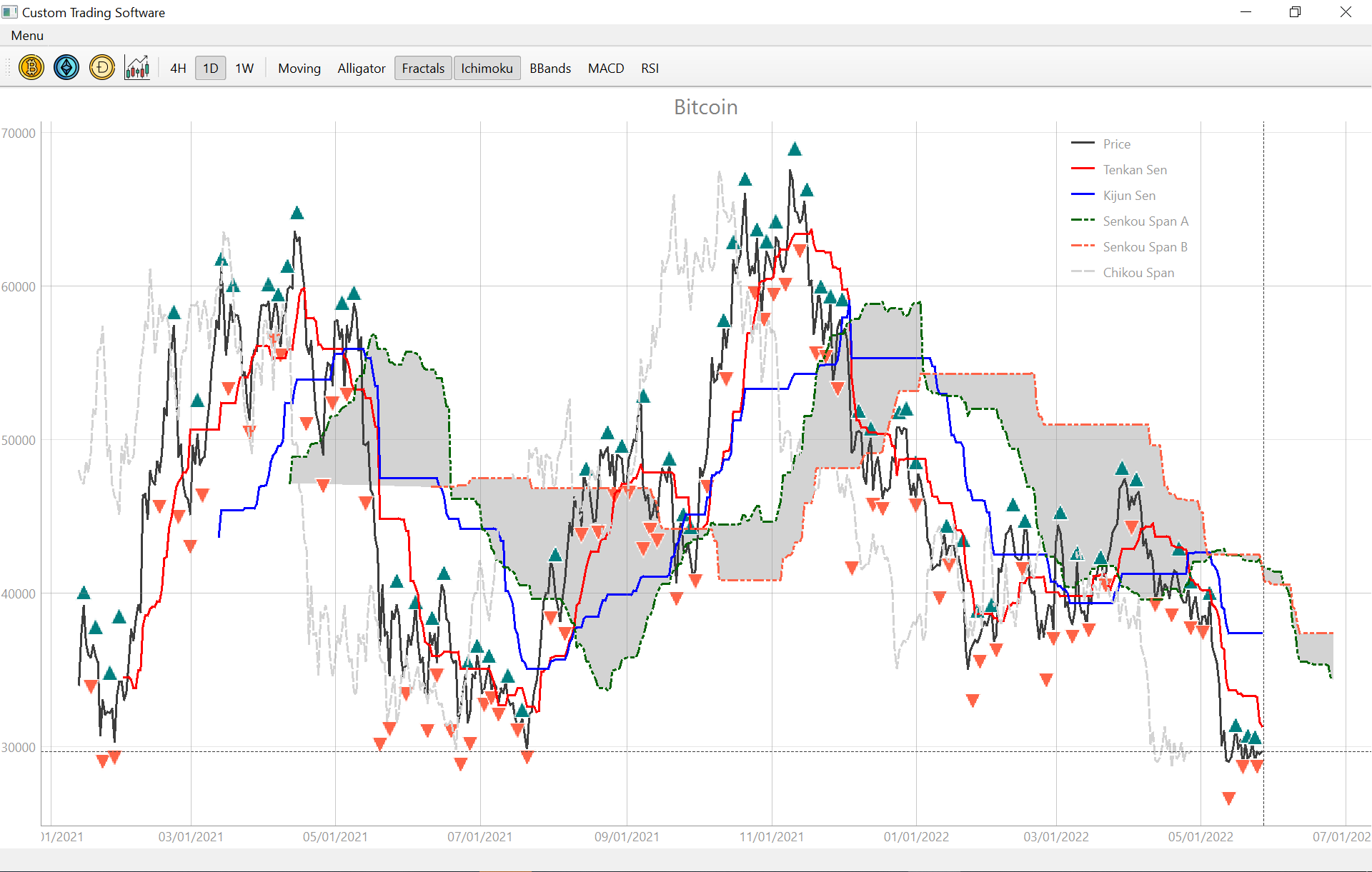Viewport: 1372px width, 872px height.
Task: Enable the RSI indicator
Action: pyautogui.click(x=650, y=69)
